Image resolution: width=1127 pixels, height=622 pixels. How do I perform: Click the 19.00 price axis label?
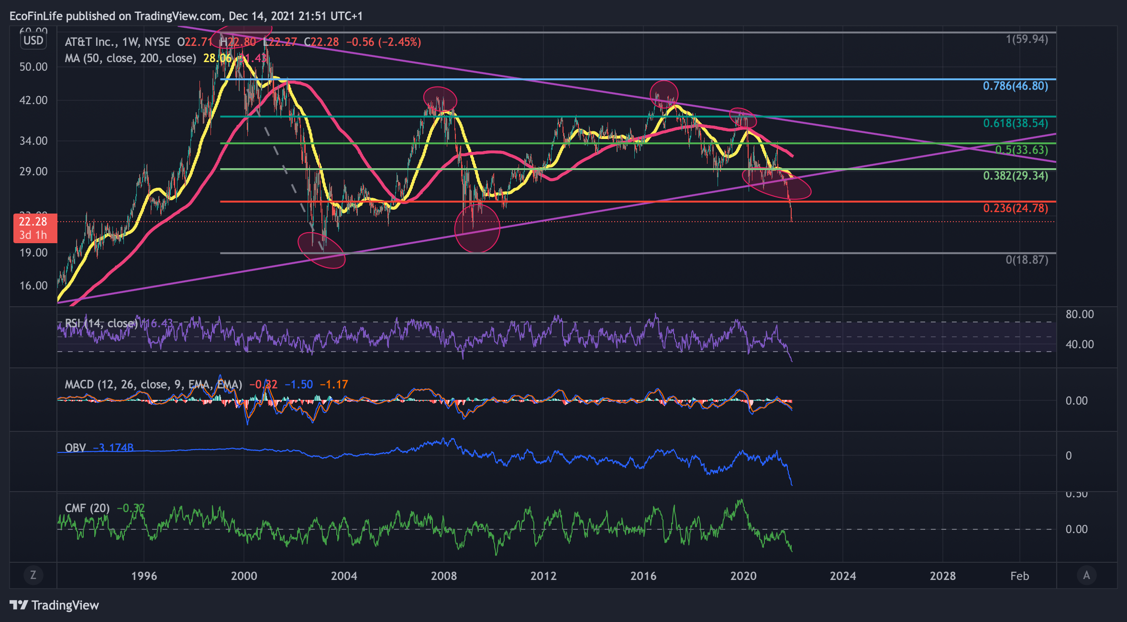[33, 253]
